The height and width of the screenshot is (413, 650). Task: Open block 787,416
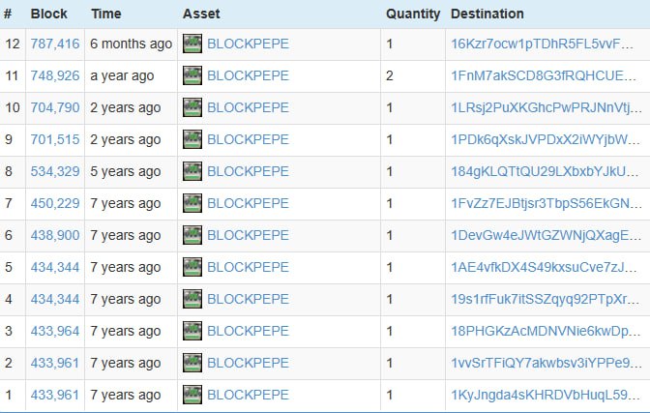(55, 44)
